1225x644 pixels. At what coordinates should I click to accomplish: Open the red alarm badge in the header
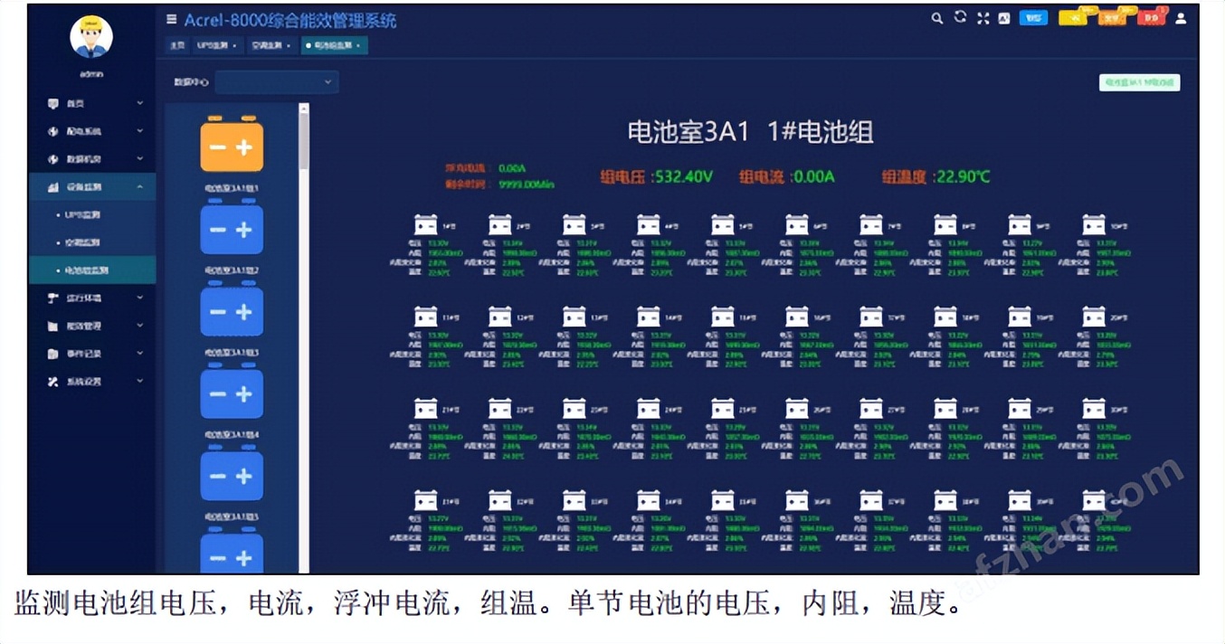[1152, 17]
